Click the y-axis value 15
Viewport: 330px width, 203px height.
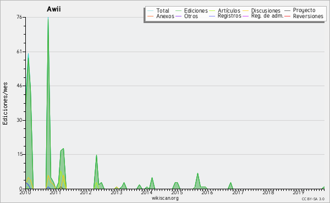[x=19, y=154]
